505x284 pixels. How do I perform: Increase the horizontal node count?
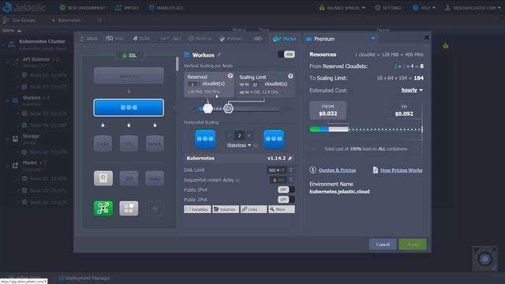coord(249,136)
